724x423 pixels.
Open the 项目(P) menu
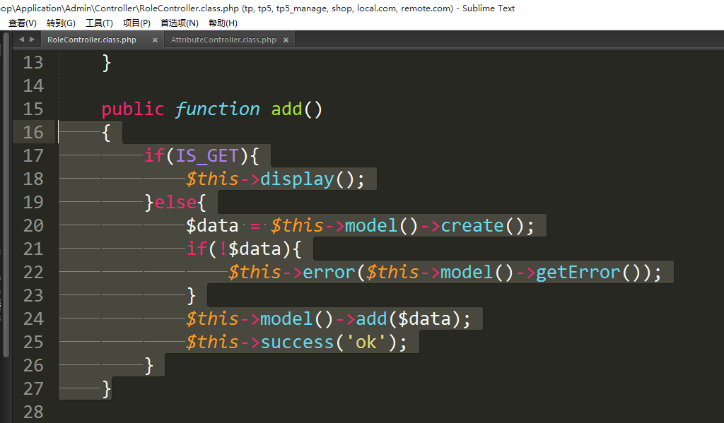(136, 23)
